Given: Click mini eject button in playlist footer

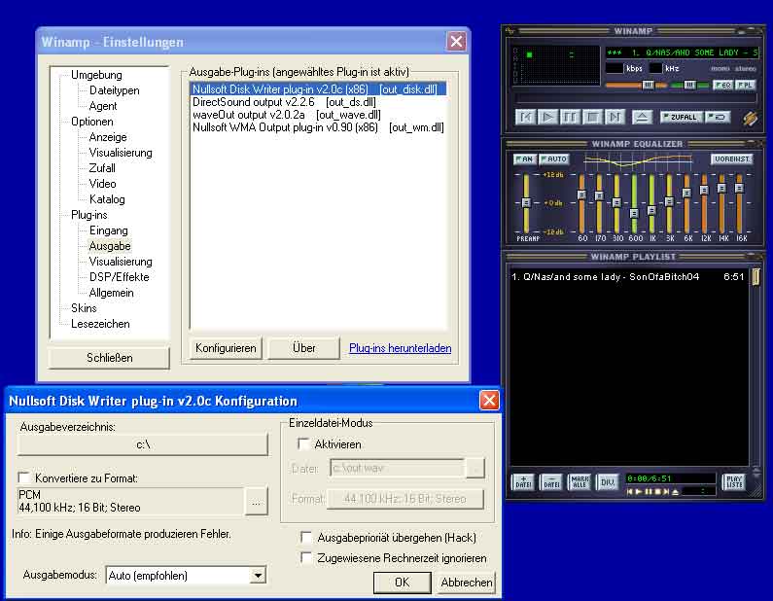Looking at the screenshot, I should point(675,491).
